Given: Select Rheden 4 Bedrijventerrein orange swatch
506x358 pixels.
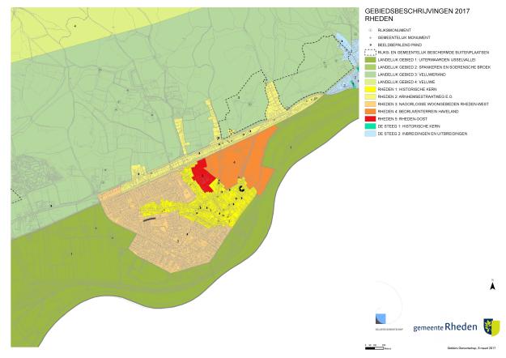Looking at the screenshot, I should (x=369, y=111).
